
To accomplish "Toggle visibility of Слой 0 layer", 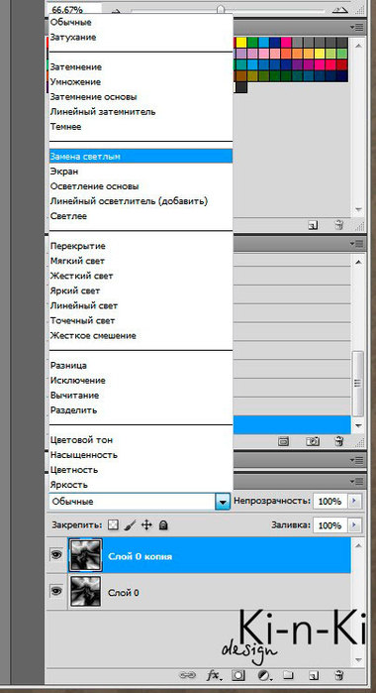I will tap(56, 591).
